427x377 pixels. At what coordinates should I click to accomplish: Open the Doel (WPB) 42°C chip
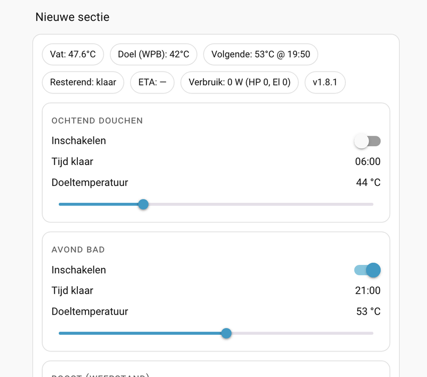[154, 54]
